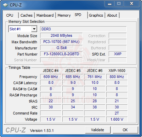
Task: Click the F3-12800CL8-2GBTD part number
Action: pyautogui.click(x=61, y=54)
